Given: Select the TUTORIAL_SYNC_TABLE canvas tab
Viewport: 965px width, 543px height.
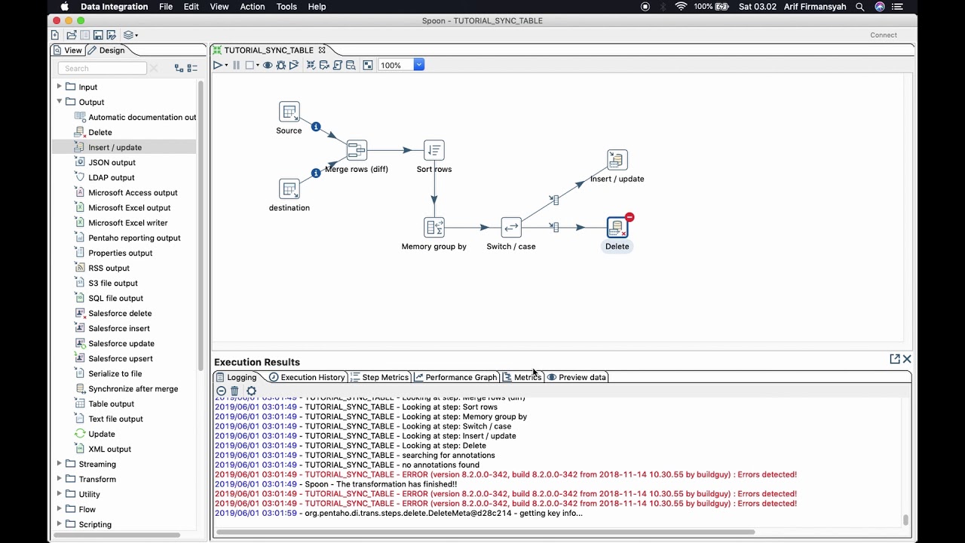Looking at the screenshot, I should tap(268, 51).
